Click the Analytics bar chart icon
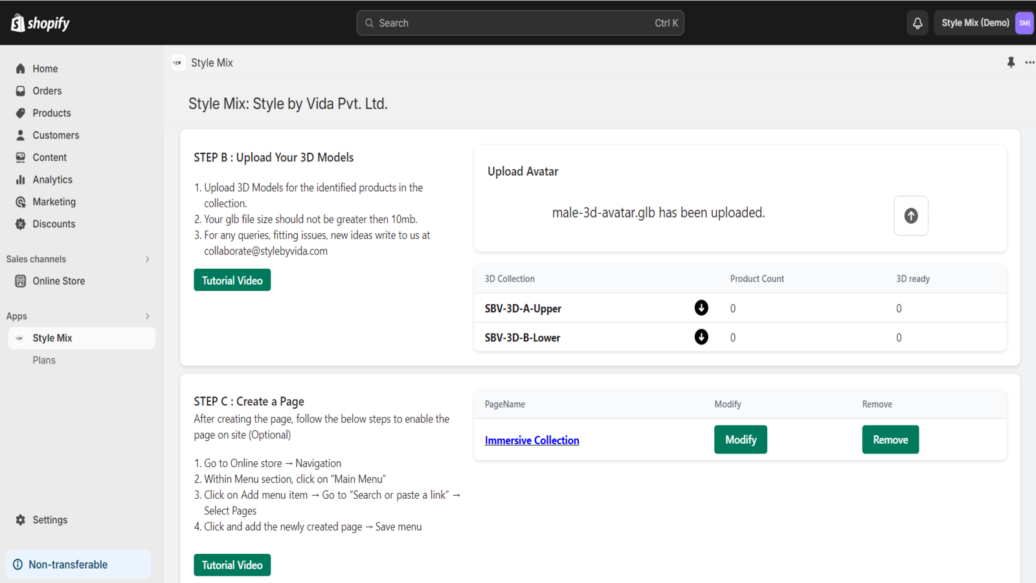Viewport: 1036px width, 583px height. click(21, 179)
